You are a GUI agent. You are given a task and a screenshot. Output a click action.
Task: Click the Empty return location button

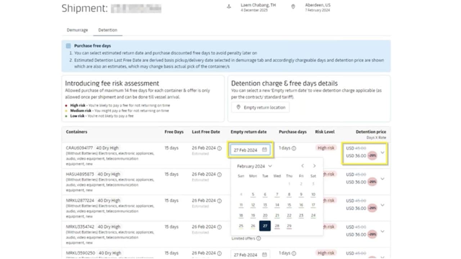tap(260, 108)
